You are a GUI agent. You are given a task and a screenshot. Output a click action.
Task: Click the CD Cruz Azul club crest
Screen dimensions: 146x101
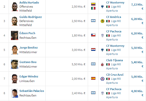[x=102, y=79]
